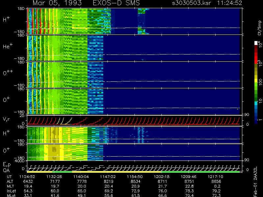Click the InLat value "69.2"
This screenshot has width=263, height=197.
[x=109, y=191]
